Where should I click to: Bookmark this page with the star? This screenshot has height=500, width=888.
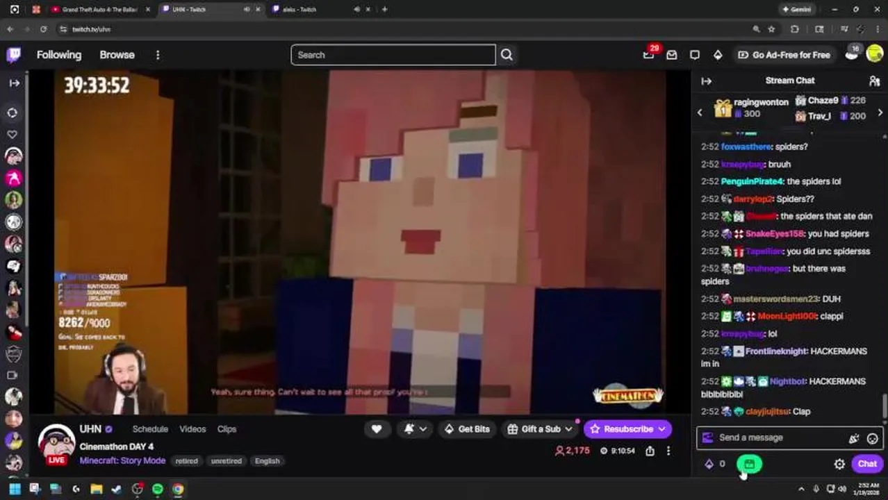(x=771, y=29)
